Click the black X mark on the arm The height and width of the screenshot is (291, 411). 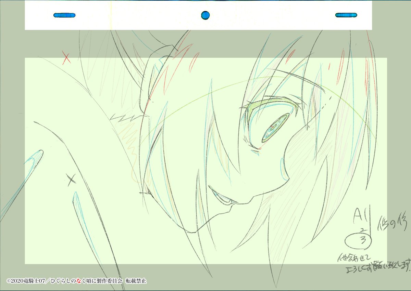pyautogui.click(x=71, y=179)
